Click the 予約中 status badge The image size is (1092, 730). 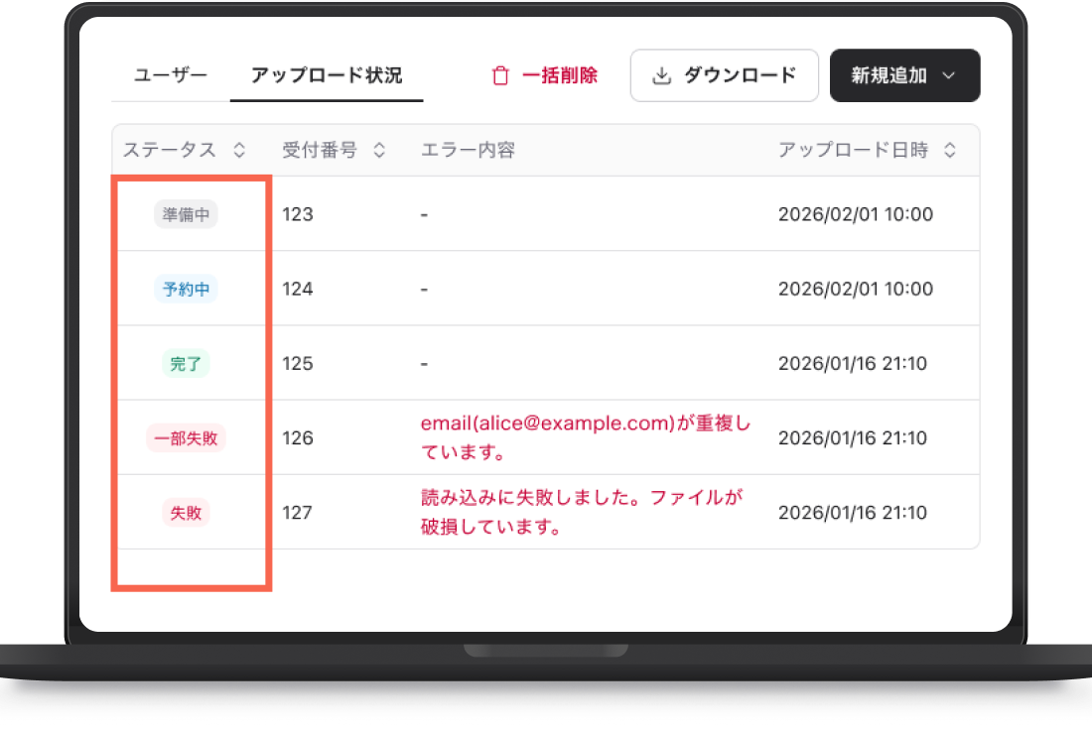[186, 289]
